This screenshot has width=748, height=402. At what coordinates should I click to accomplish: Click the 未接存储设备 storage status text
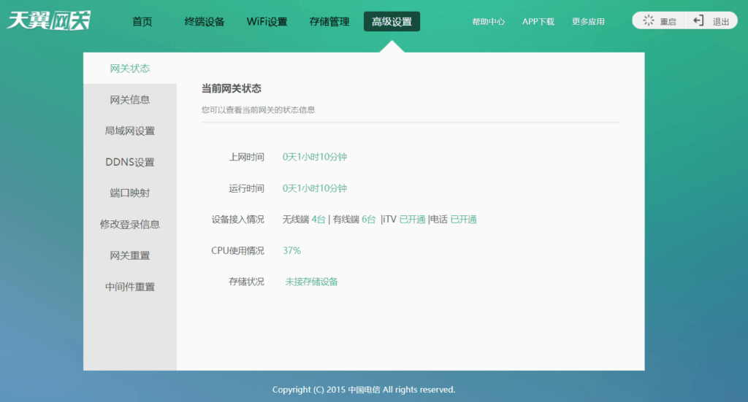pyautogui.click(x=311, y=282)
